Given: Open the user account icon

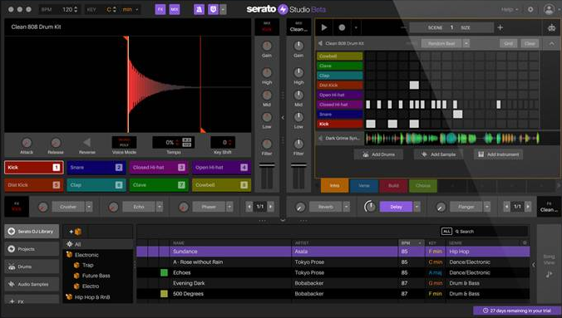Looking at the screenshot, I should (x=549, y=9).
